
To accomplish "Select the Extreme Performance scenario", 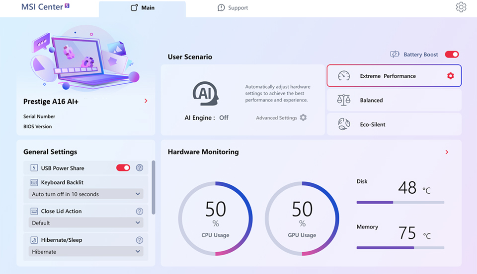I will point(388,76).
